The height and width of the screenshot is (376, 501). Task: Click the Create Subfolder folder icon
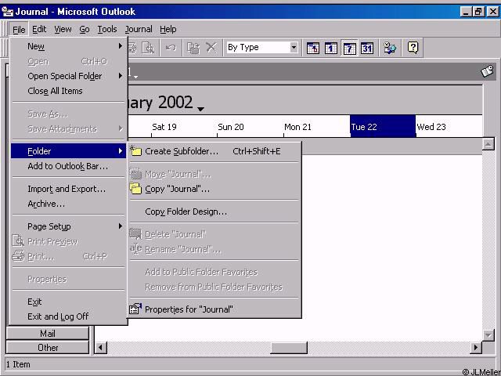(135, 151)
